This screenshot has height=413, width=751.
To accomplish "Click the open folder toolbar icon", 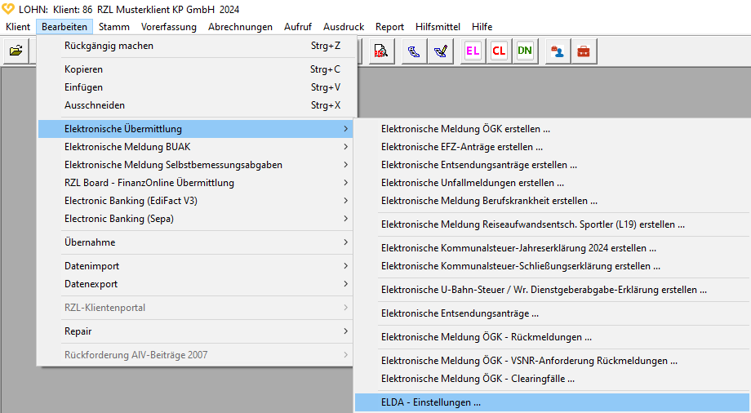I will pos(16,51).
